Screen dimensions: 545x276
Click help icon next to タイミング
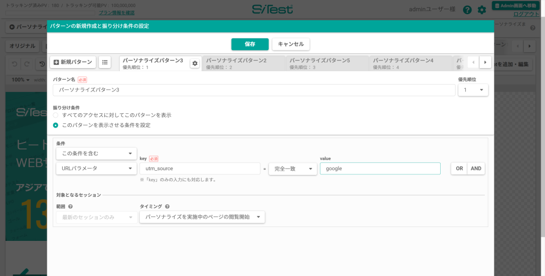(x=167, y=206)
